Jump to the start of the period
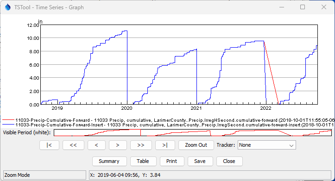 (50, 145)
